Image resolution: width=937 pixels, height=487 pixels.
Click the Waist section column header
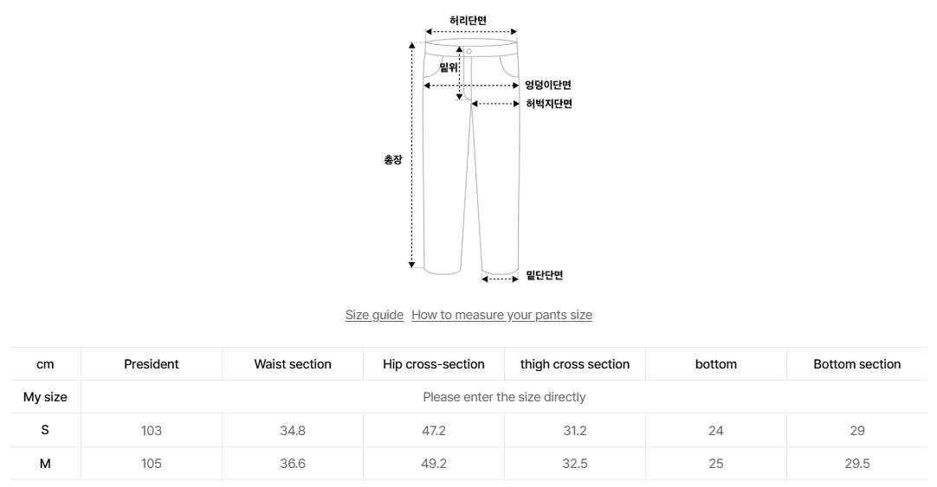click(x=293, y=364)
